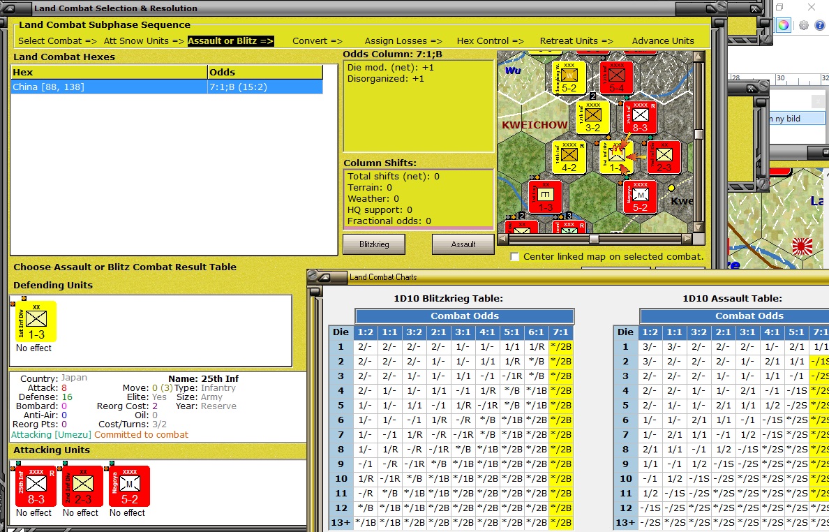
Task: Click linked map horizontal scrollbar thumb
Action: pyautogui.click(x=595, y=239)
